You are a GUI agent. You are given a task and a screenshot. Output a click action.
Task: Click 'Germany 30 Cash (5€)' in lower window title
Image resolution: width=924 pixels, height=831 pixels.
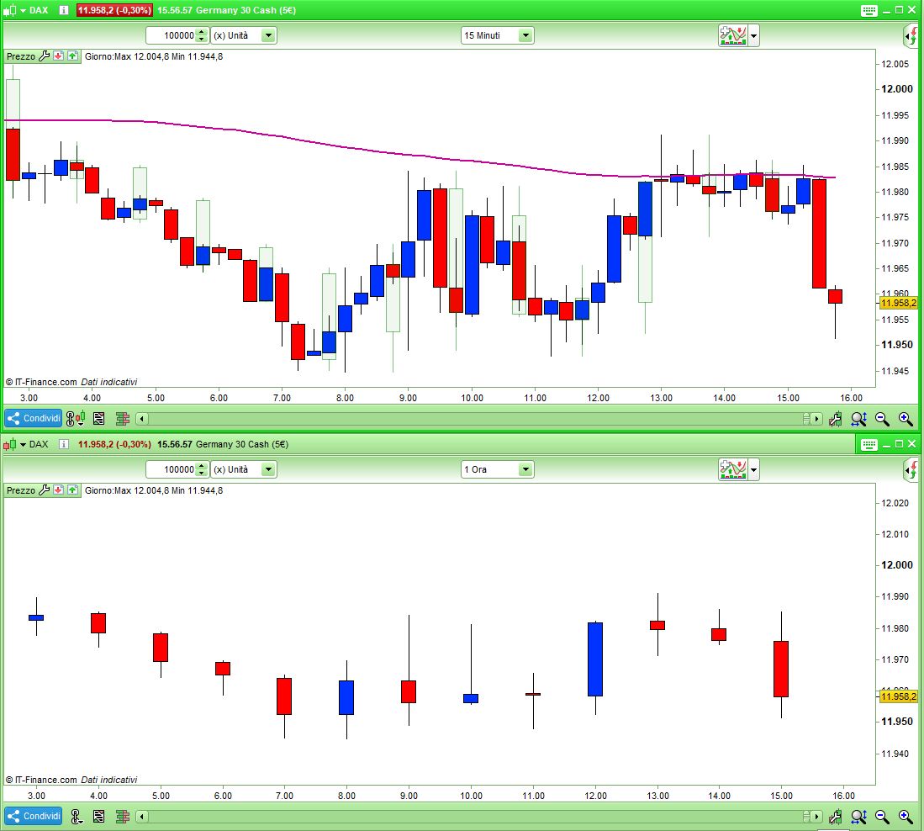point(242,444)
